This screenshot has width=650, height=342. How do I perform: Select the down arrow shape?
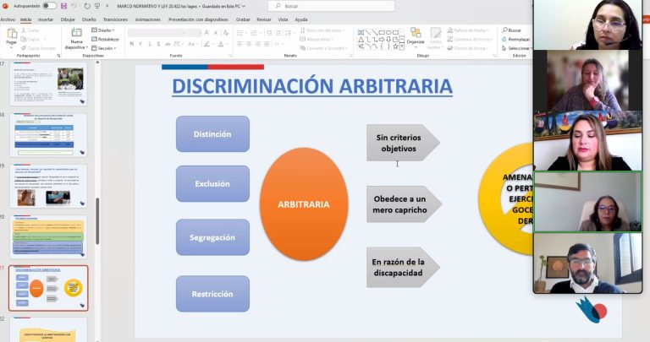click(388, 40)
